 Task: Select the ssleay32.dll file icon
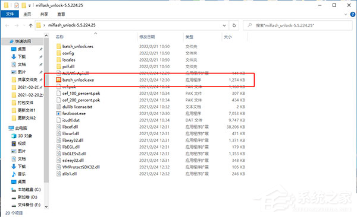[59, 160]
